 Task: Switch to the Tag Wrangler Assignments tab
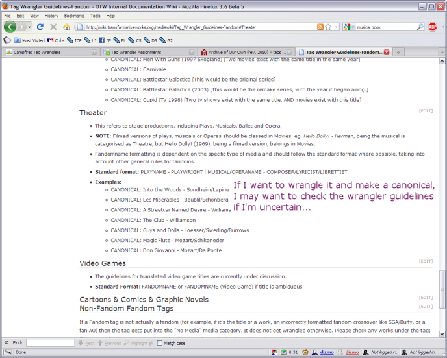point(149,52)
